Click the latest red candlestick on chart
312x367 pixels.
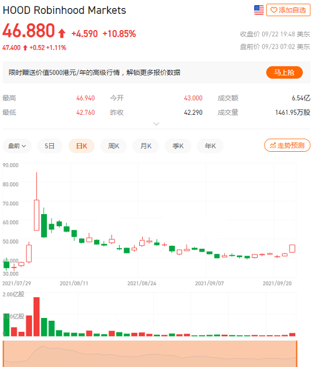point(292,249)
